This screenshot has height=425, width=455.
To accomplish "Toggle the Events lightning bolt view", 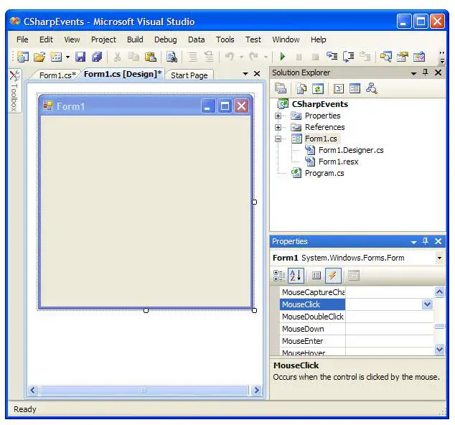I will point(332,275).
